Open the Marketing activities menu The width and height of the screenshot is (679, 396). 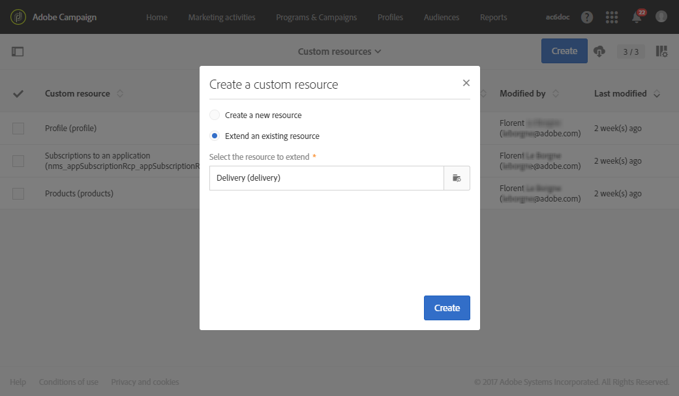pos(222,17)
